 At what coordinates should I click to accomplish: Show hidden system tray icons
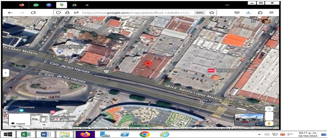pyautogui.click(x=259, y=134)
